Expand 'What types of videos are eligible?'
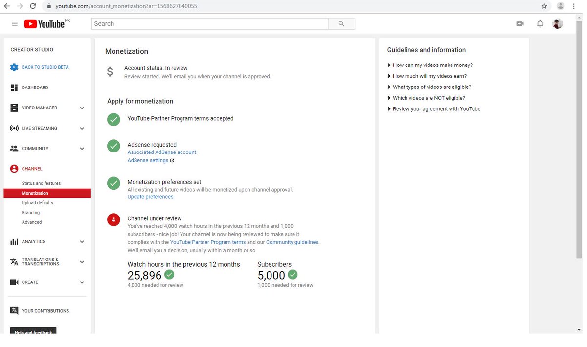This screenshot has width=587, height=347. (x=429, y=87)
